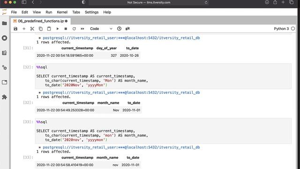Click the clock icon in notebook toolbar
Image resolution: width=300 pixels, height=169 pixels.
coord(119,29)
